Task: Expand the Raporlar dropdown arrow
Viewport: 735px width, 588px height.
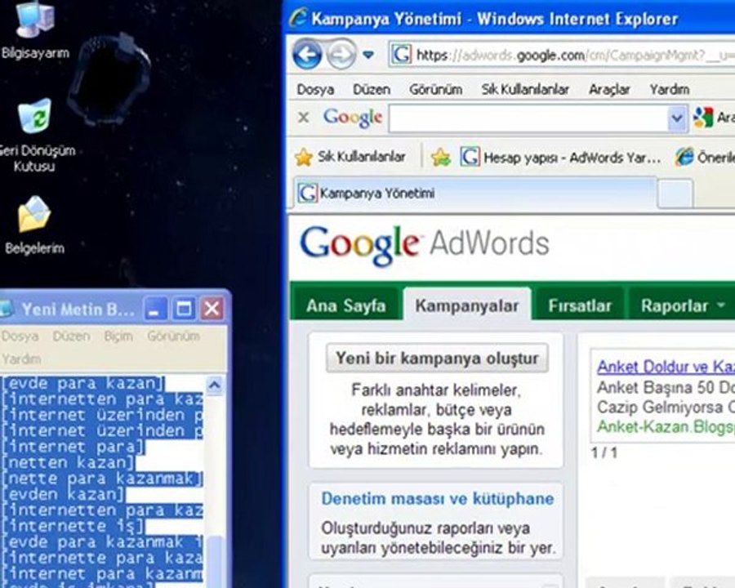Action: point(721,305)
